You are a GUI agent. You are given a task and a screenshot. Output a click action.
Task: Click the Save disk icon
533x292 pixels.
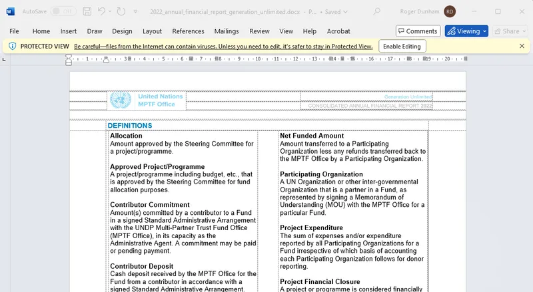(x=87, y=11)
